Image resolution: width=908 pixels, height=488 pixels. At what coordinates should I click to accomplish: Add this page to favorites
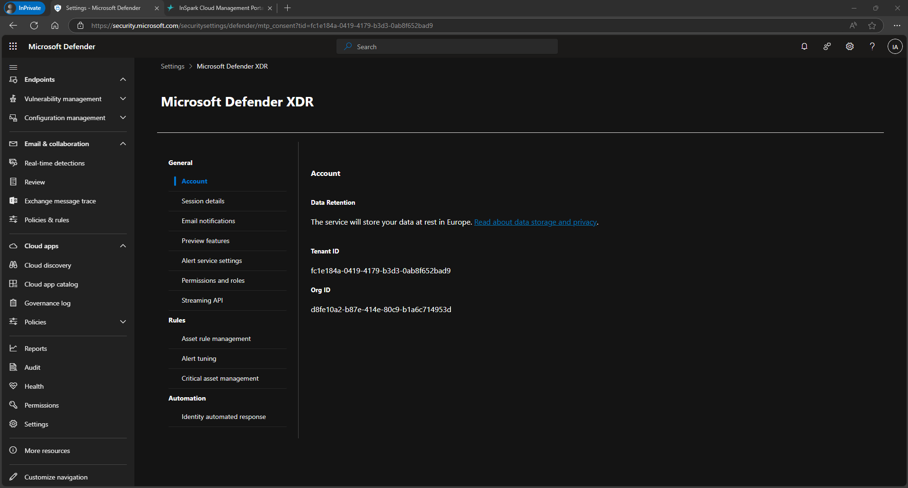(x=872, y=26)
